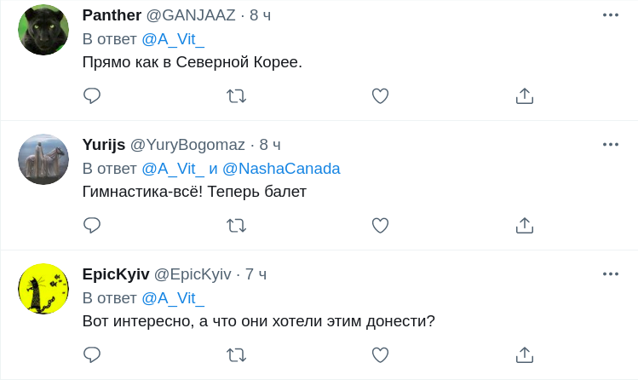638x380 pixels.
Task: Open more options for EpicKyiv's tweet
Action: click(x=610, y=273)
